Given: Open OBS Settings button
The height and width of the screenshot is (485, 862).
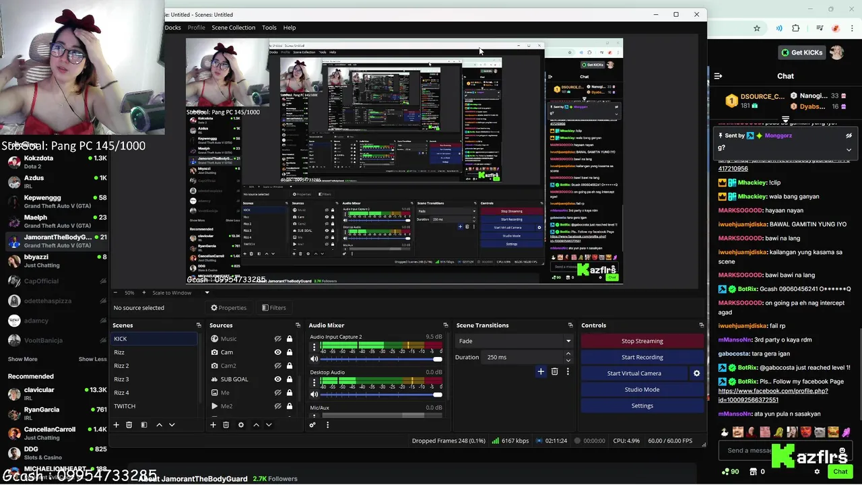Looking at the screenshot, I should click(642, 406).
